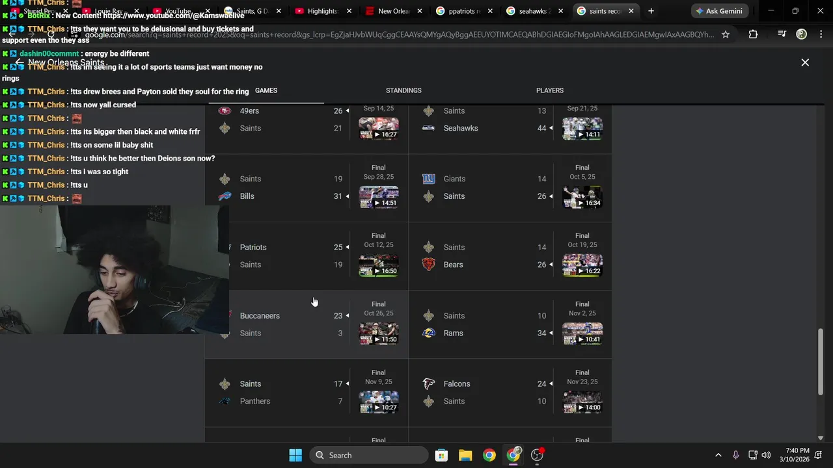Go back with the New Orleans Saints arrow
833x468 pixels.
point(20,62)
